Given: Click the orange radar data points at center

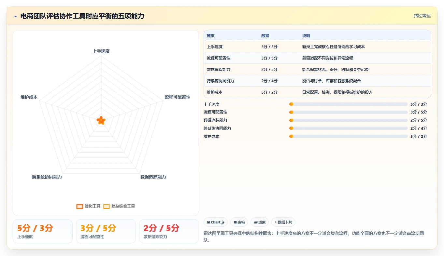Looking at the screenshot, I should (x=101, y=120).
